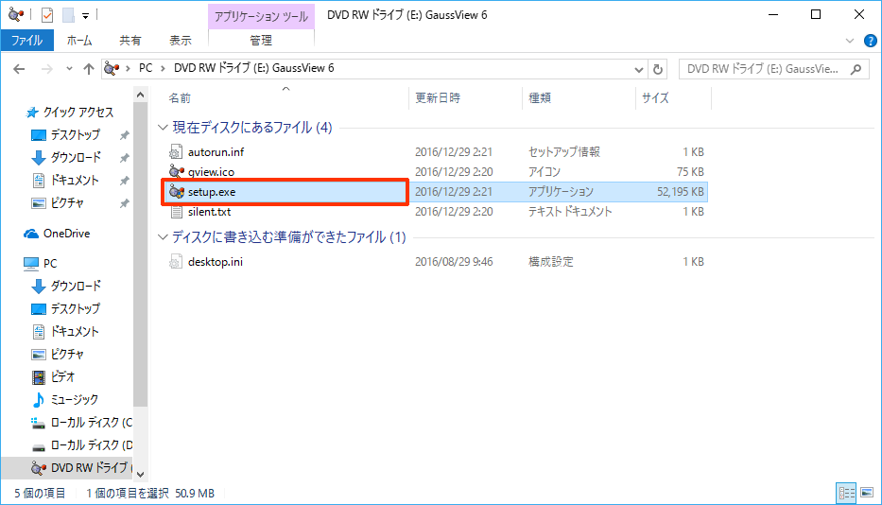Click セットアップ情報 type cell for autorun.inf
882x505 pixels.
(564, 152)
